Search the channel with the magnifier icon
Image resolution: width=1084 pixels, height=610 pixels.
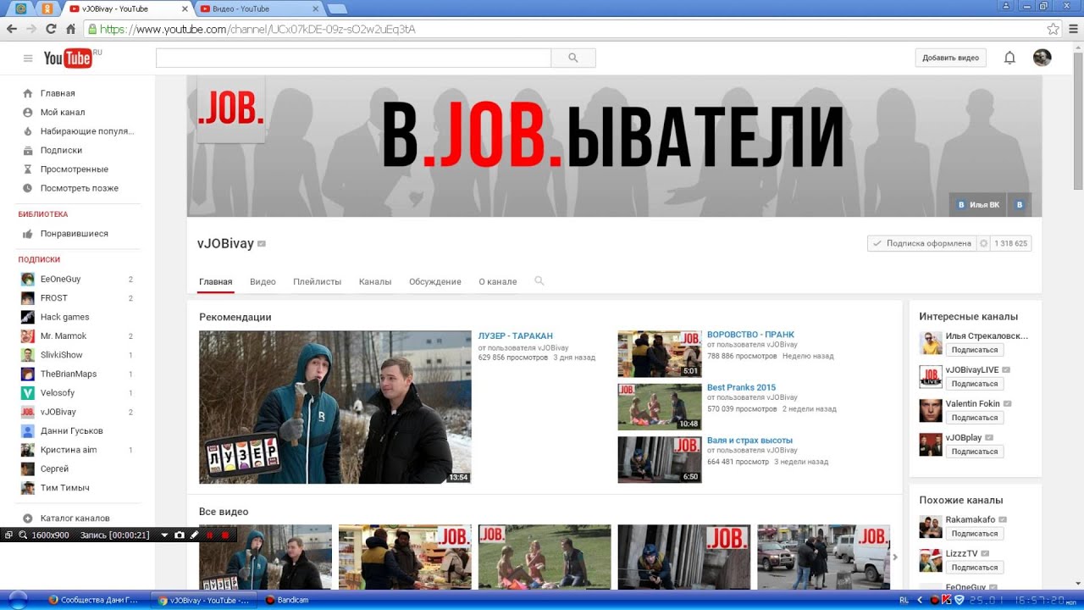pos(539,281)
